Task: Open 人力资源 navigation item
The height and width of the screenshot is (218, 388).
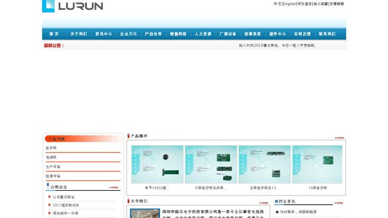Action: pyautogui.click(x=203, y=34)
